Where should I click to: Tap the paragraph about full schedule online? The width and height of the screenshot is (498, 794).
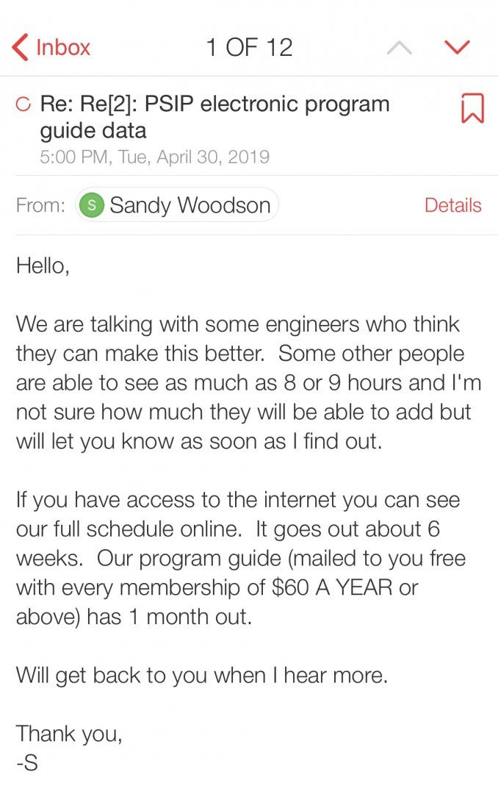[241, 559]
